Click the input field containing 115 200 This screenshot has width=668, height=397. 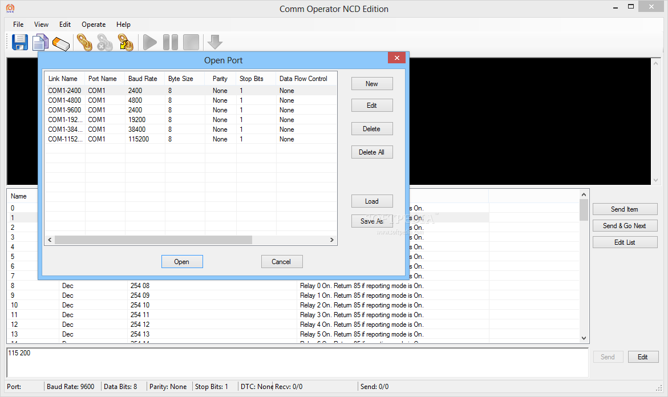[x=297, y=363]
